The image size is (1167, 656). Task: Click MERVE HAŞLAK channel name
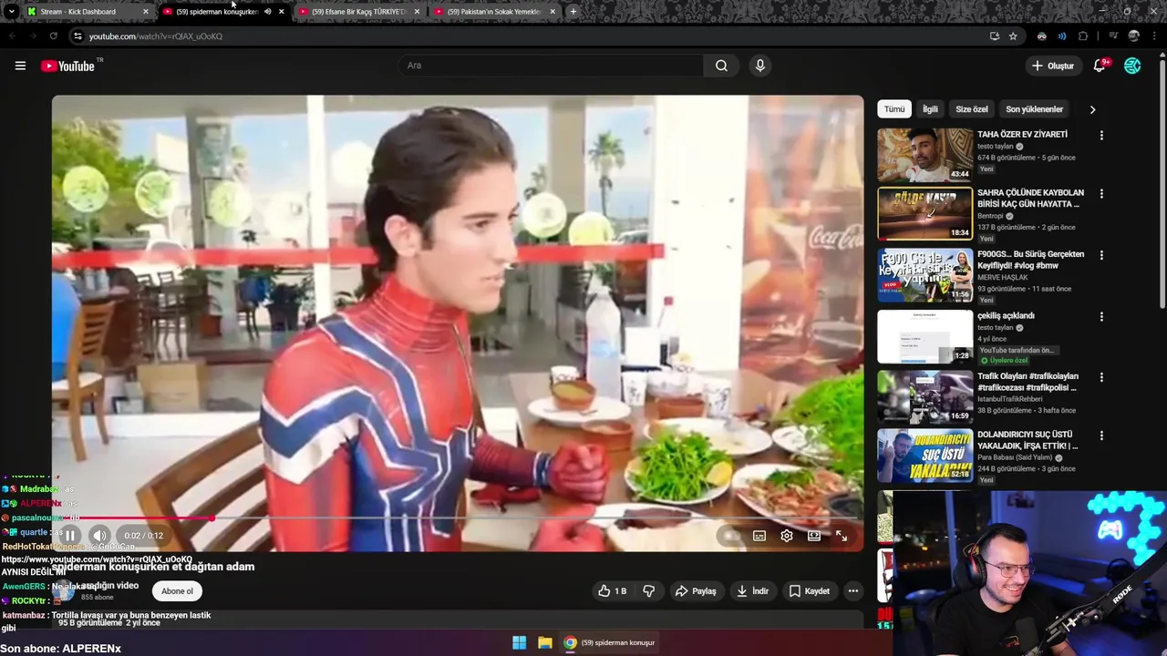click(1002, 277)
